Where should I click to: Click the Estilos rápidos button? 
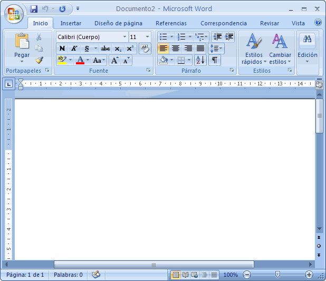click(x=254, y=49)
